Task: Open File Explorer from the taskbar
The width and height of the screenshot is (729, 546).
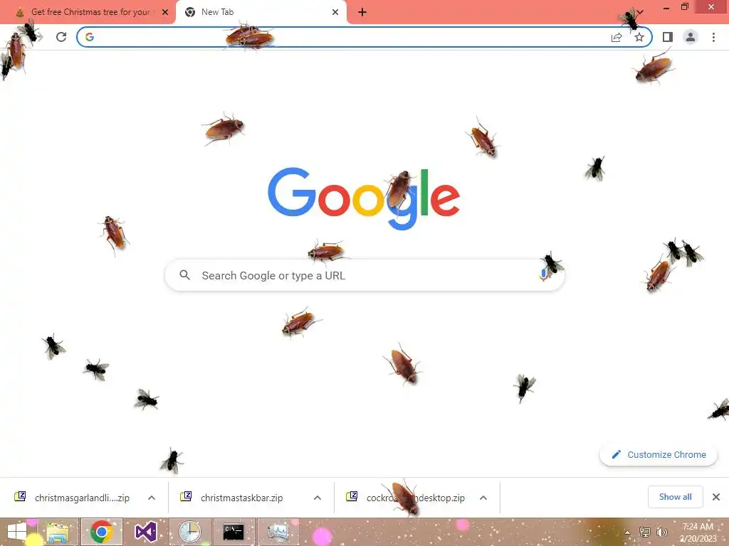Action: pyautogui.click(x=58, y=532)
